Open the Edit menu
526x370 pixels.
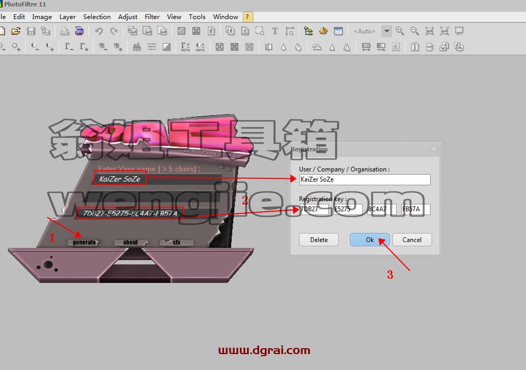coord(19,17)
